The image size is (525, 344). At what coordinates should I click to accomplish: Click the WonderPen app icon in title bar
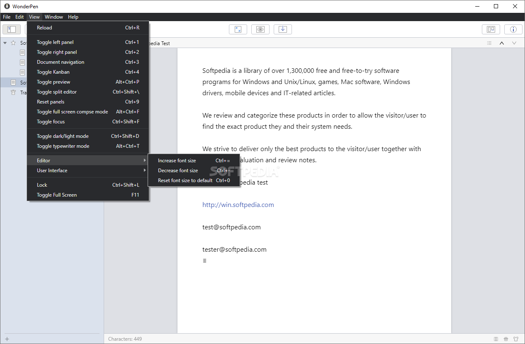7,6
